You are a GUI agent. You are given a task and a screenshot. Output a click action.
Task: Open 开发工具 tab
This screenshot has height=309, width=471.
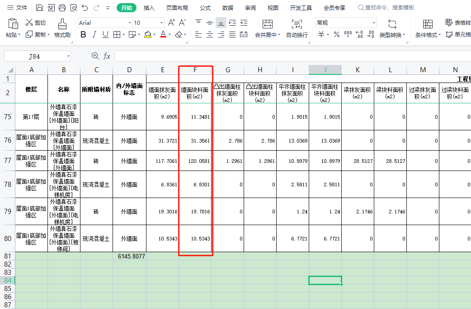tap(301, 8)
